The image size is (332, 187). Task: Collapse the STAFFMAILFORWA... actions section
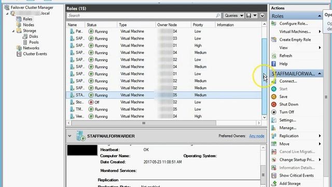320,74
